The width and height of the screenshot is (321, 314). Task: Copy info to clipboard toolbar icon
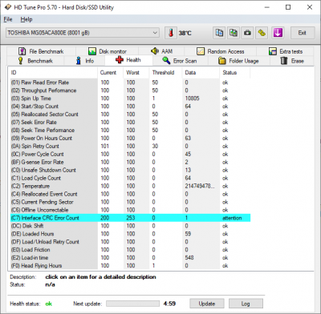point(219,33)
